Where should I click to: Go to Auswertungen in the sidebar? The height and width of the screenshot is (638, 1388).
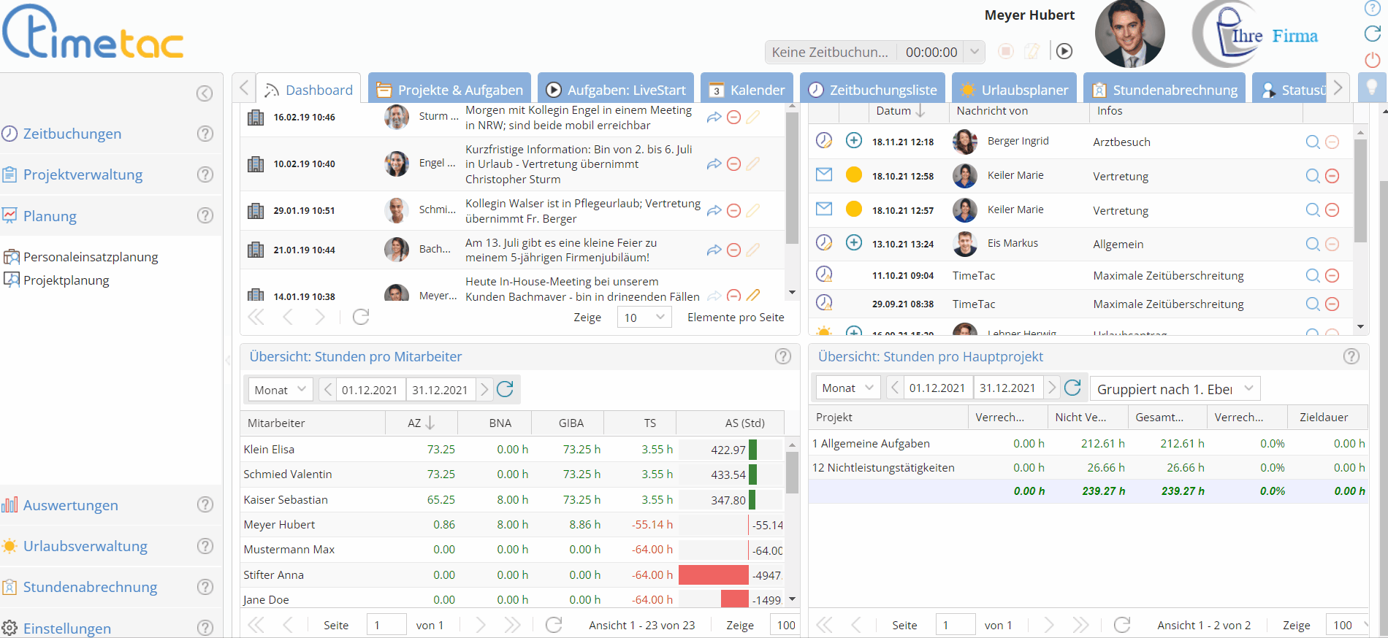(x=70, y=505)
